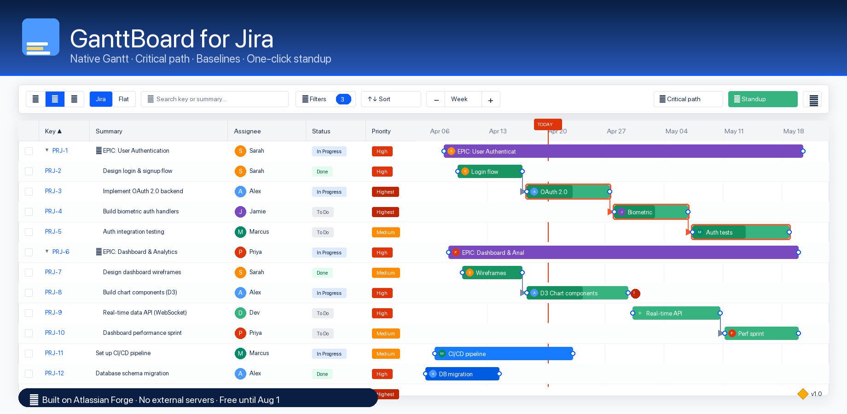The width and height of the screenshot is (847, 414).
Task: Open issue PRJ-9 via its key link
Action: tap(53, 313)
